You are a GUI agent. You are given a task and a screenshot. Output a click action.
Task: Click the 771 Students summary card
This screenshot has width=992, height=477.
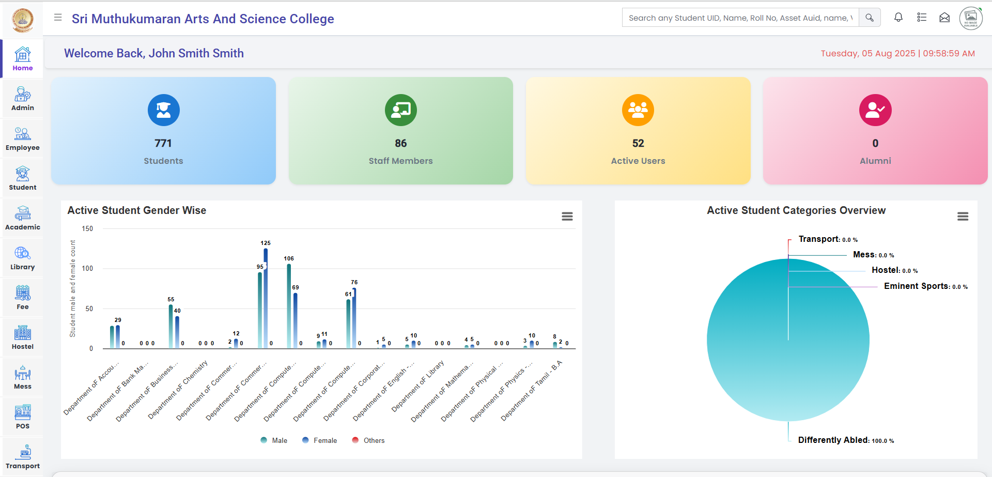[x=163, y=131]
